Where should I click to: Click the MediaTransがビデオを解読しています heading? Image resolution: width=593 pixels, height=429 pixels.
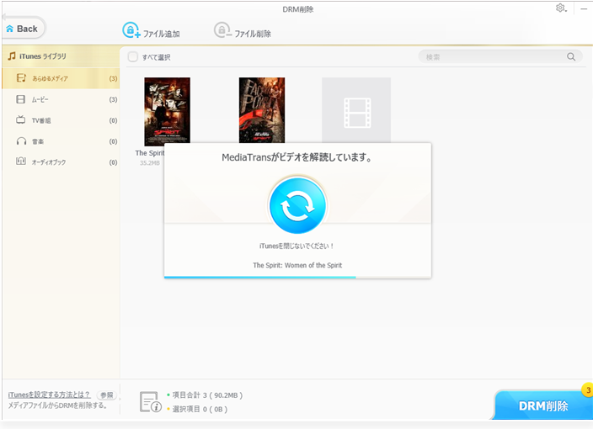pyautogui.click(x=296, y=157)
